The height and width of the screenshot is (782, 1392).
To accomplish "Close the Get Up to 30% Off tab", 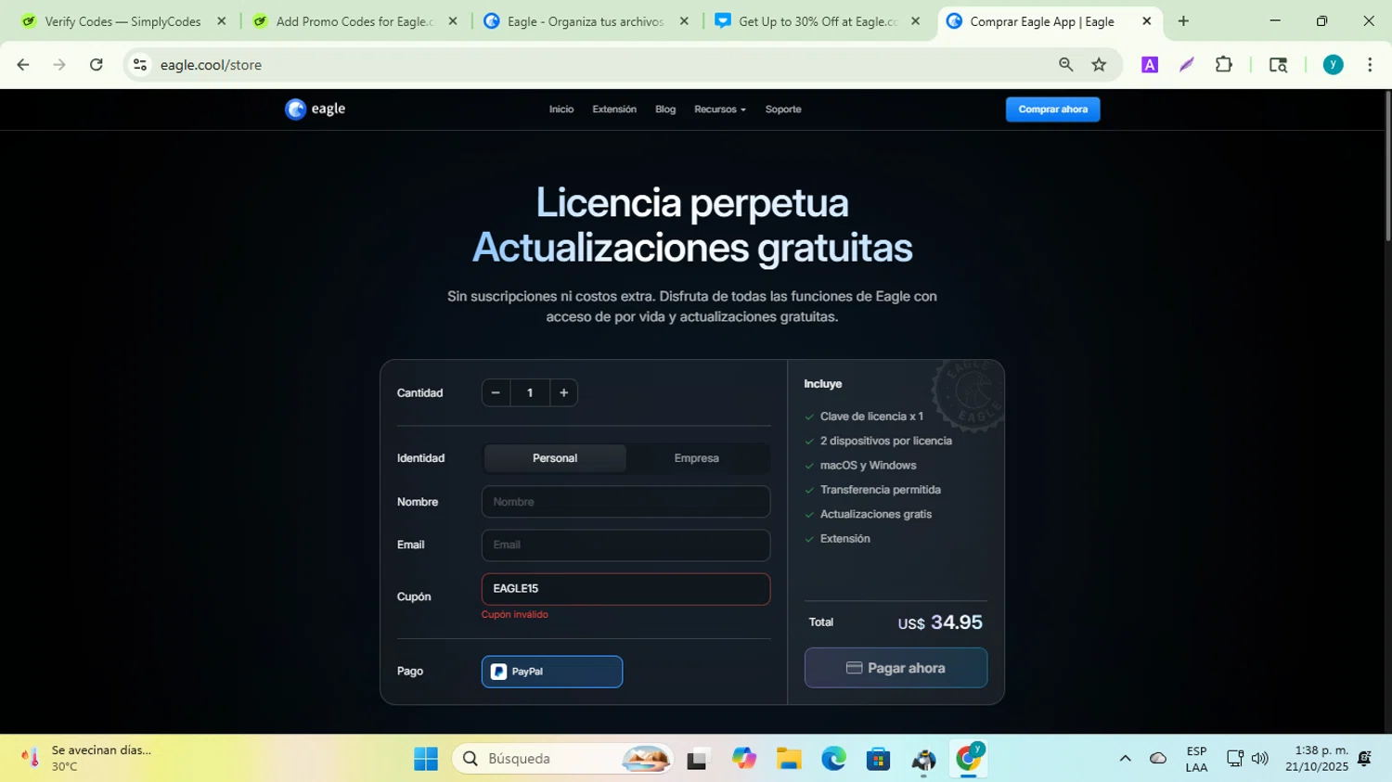I will point(916,21).
